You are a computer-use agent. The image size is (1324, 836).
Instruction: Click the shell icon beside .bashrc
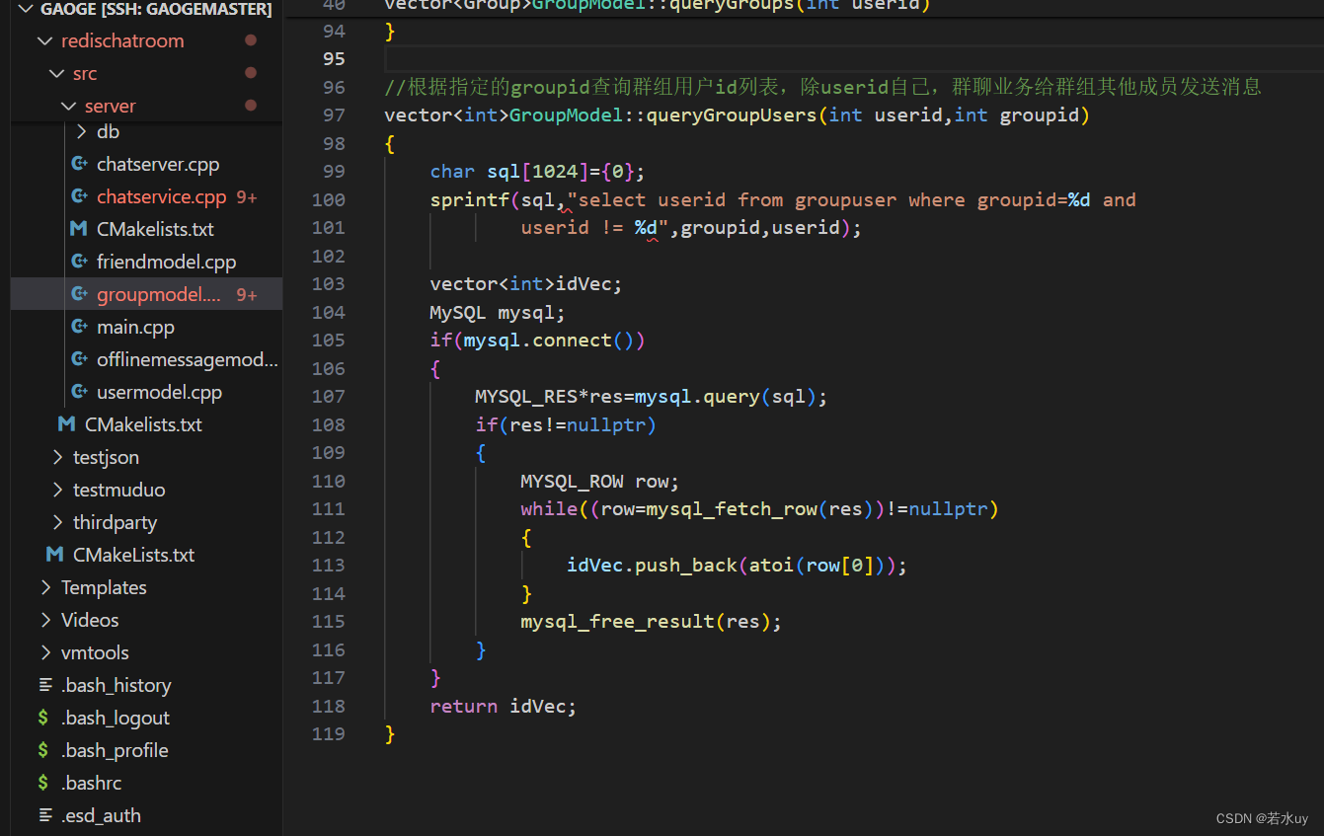tap(43, 784)
